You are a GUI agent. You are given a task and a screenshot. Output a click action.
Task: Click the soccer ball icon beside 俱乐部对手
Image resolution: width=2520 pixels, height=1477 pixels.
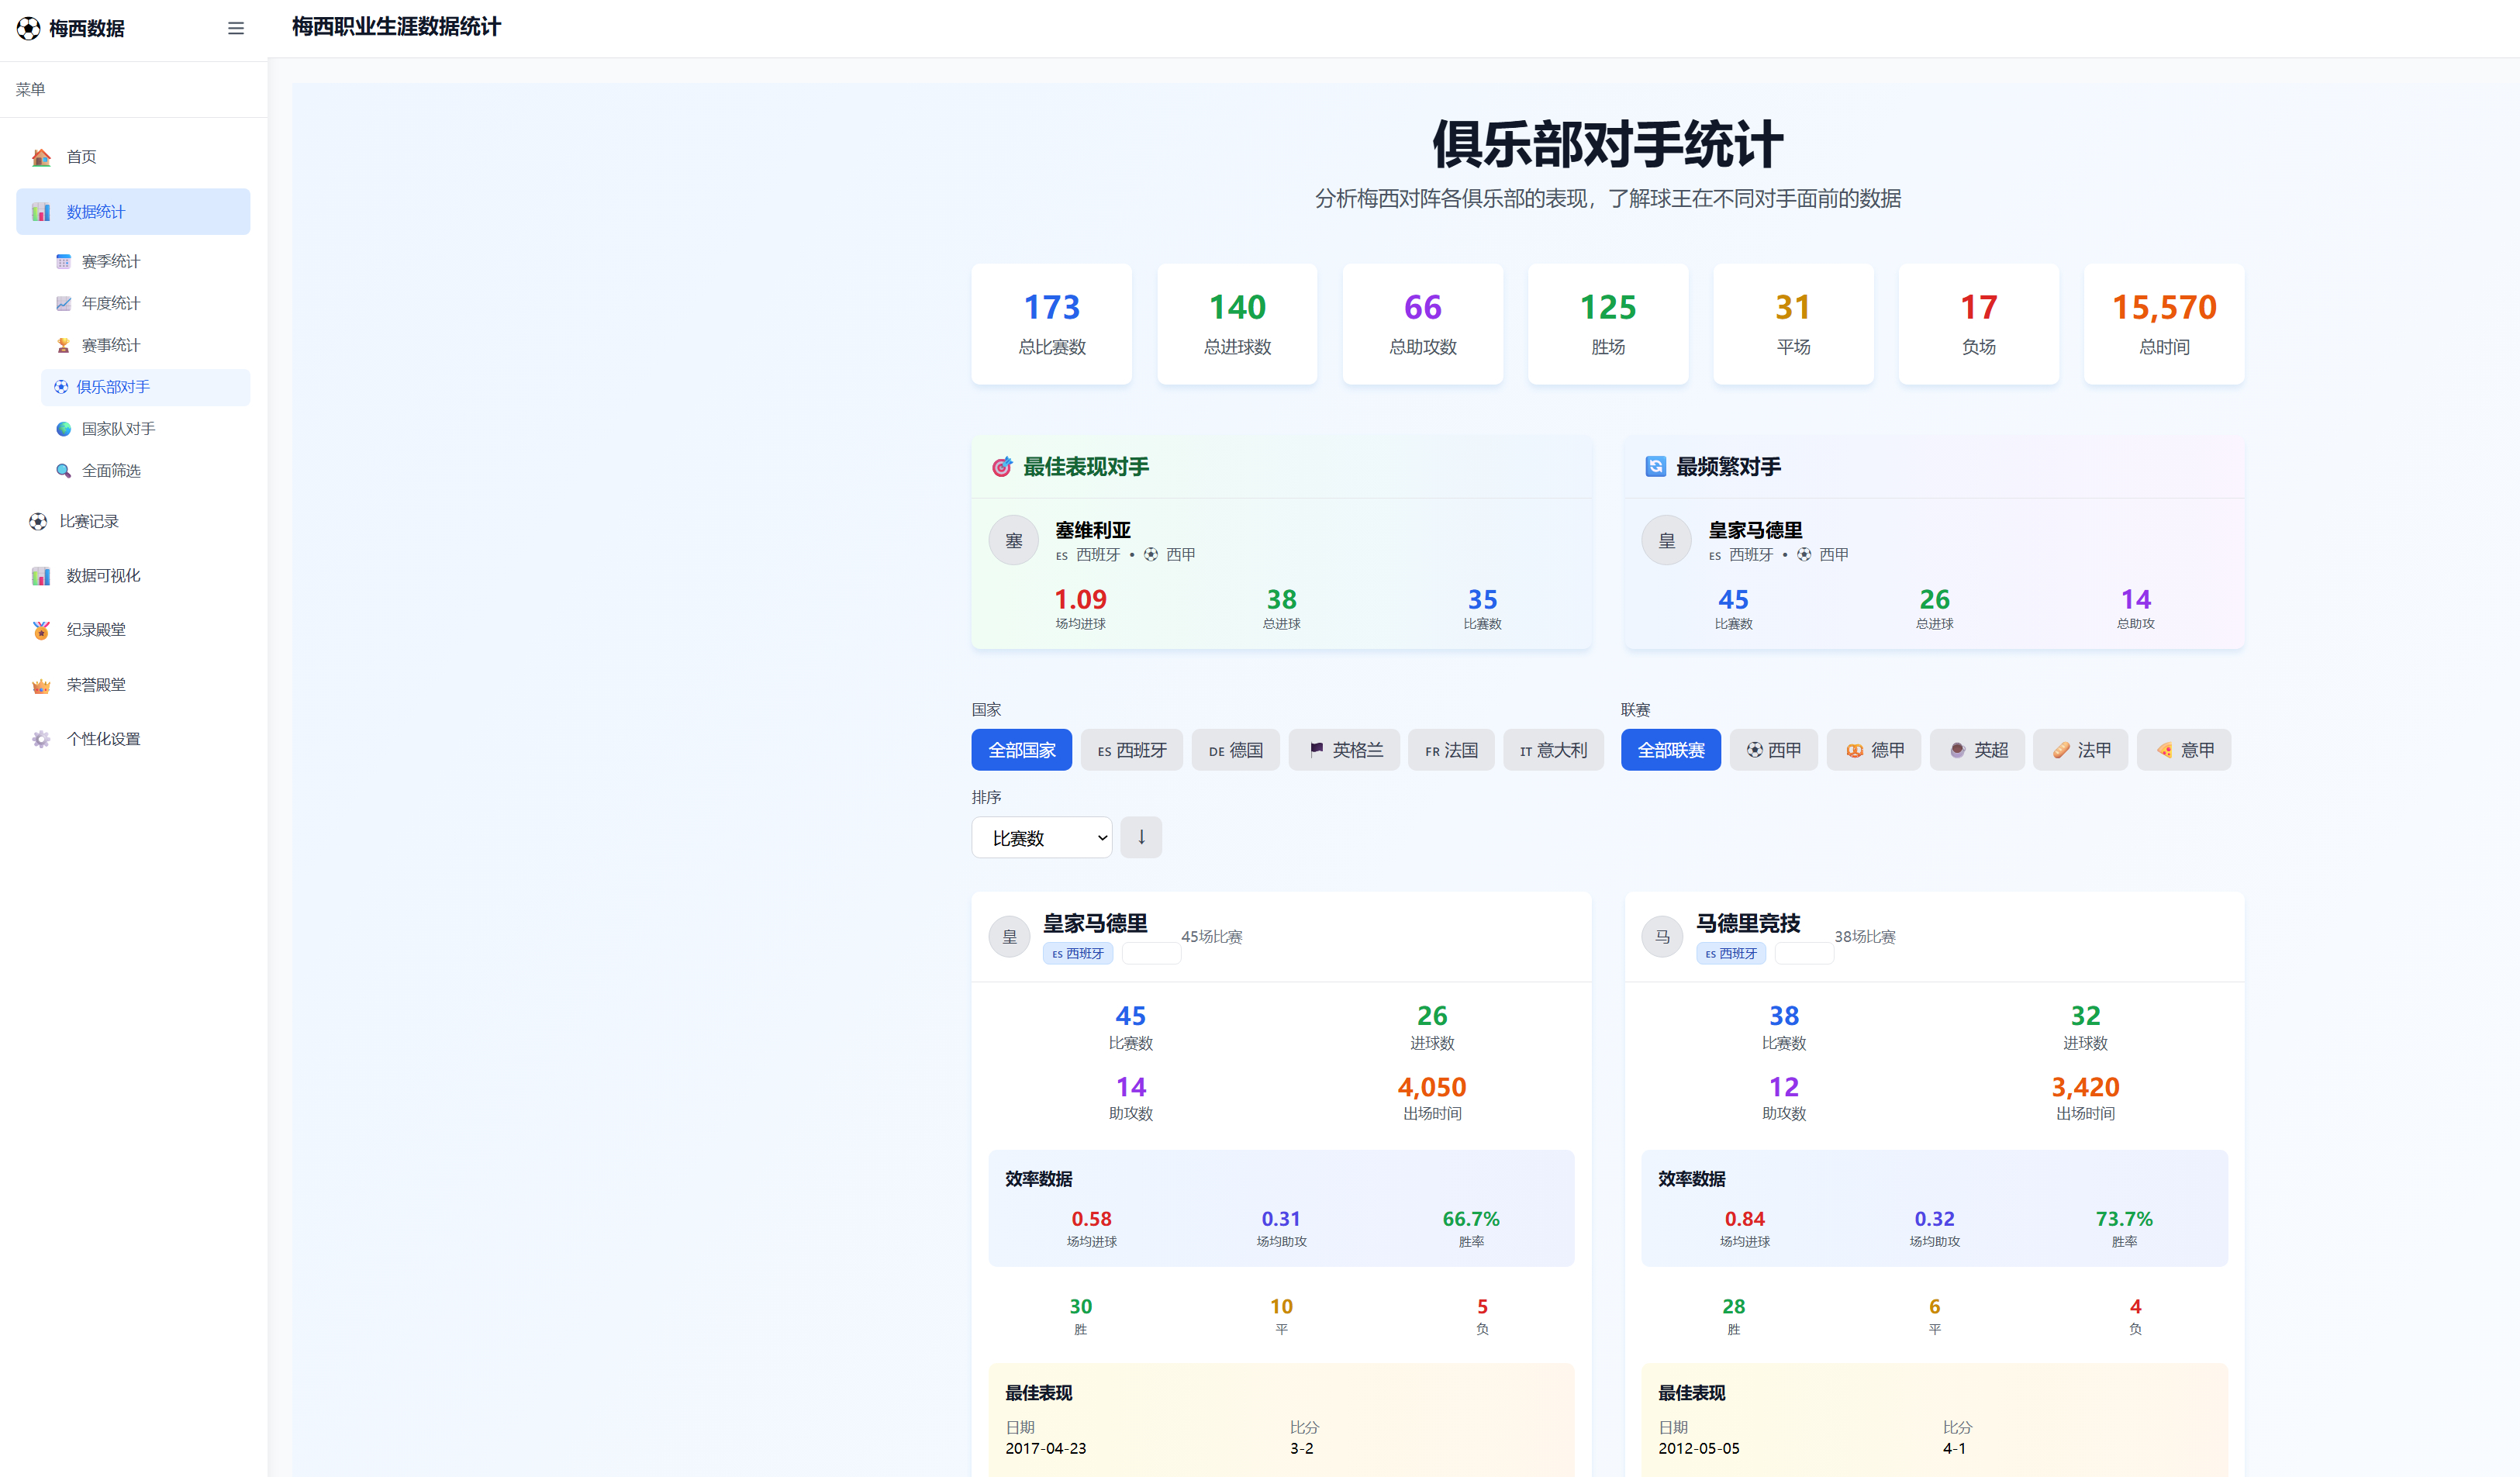tap(61, 387)
